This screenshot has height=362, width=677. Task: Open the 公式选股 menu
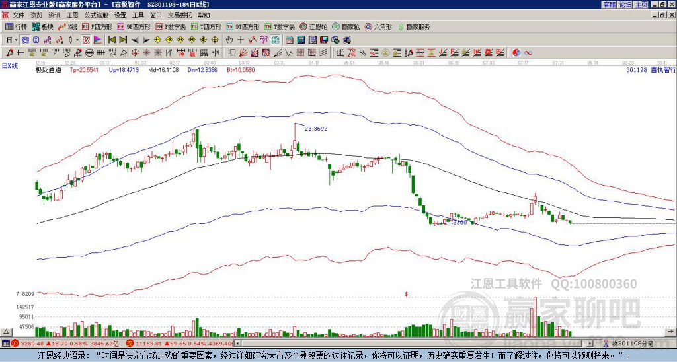coord(96,15)
